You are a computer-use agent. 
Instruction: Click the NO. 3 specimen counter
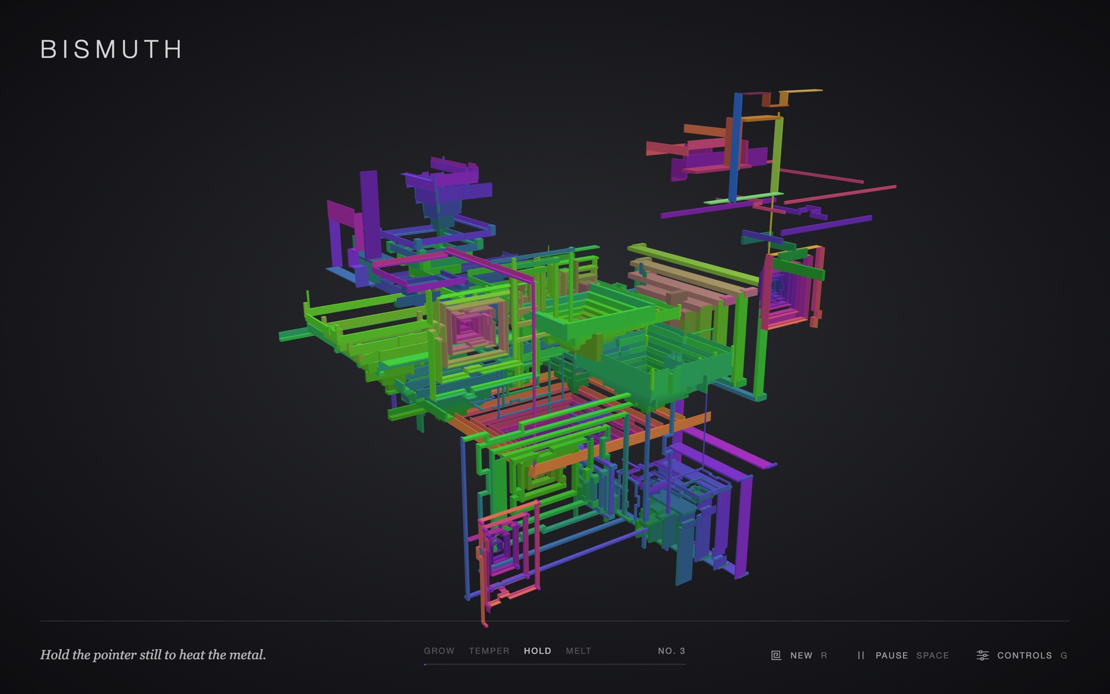pos(672,651)
